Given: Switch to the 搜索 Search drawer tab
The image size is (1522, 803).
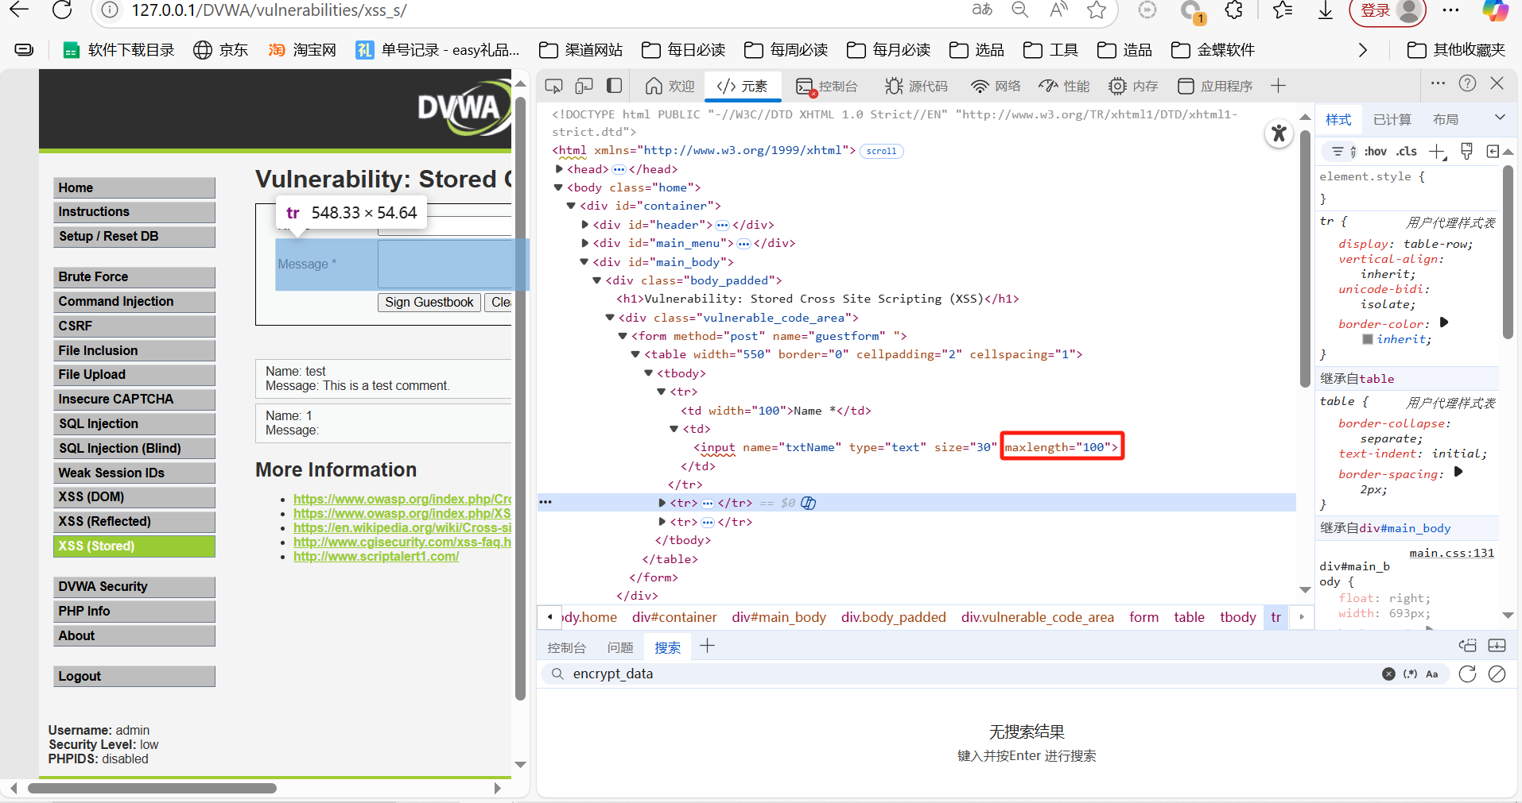Looking at the screenshot, I should 667,647.
